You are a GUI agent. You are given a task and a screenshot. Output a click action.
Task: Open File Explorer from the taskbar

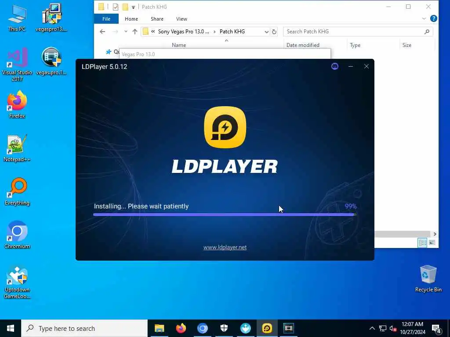tap(159, 328)
